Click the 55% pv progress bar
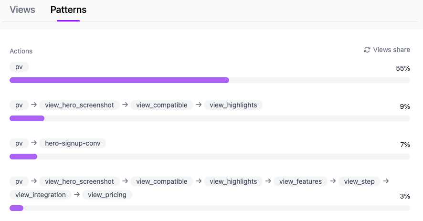 pos(210,80)
